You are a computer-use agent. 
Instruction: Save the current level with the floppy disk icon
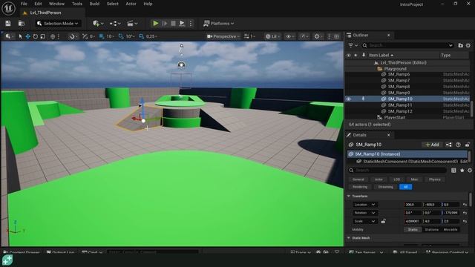pos(8,23)
